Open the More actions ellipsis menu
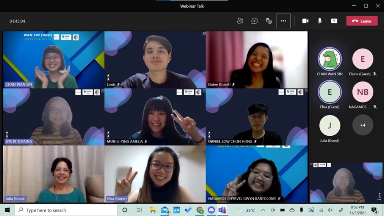Viewport: 384px width, 216px height. click(x=283, y=21)
